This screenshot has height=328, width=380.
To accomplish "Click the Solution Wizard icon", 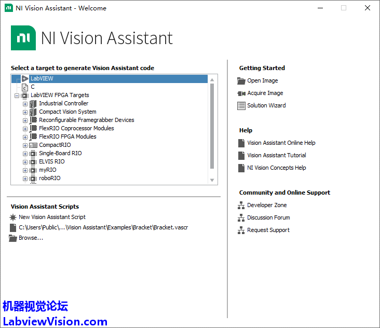I will pyautogui.click(x=241, y=105).
